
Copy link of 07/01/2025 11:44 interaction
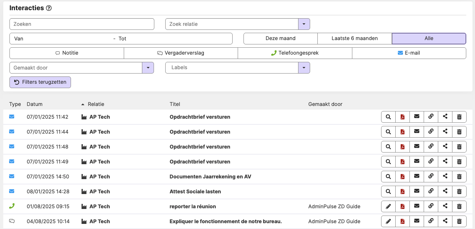click(431, 132)
